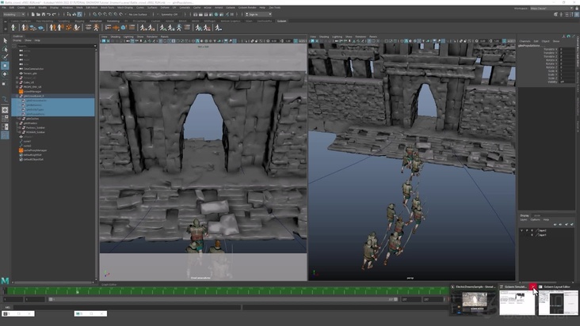Image resolution: width=580 pixels, height=326 pixels.
Task: Click the Golaem shelf orange burst icon
Action: click(x=68, y=28)
